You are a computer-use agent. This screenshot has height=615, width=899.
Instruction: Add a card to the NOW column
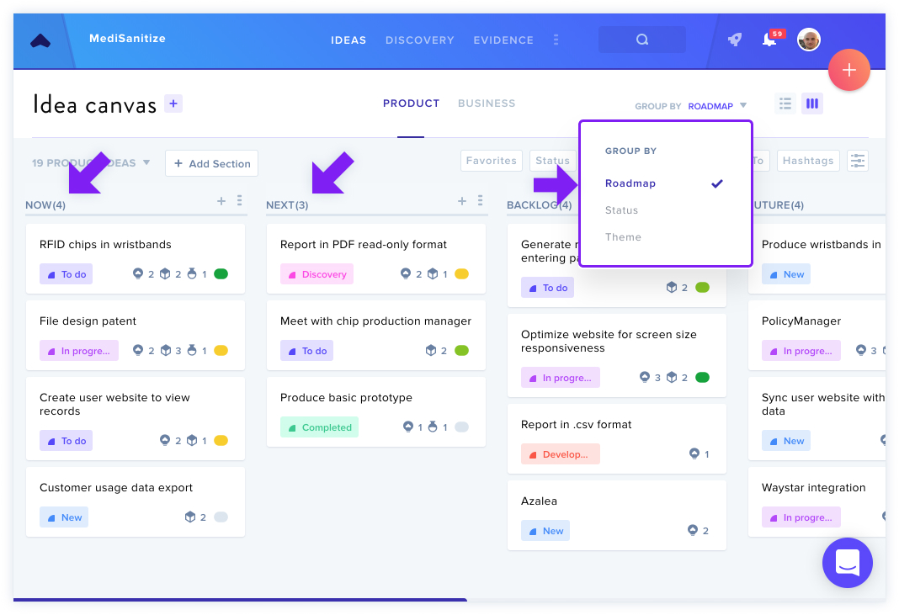(x=221, y=200)
